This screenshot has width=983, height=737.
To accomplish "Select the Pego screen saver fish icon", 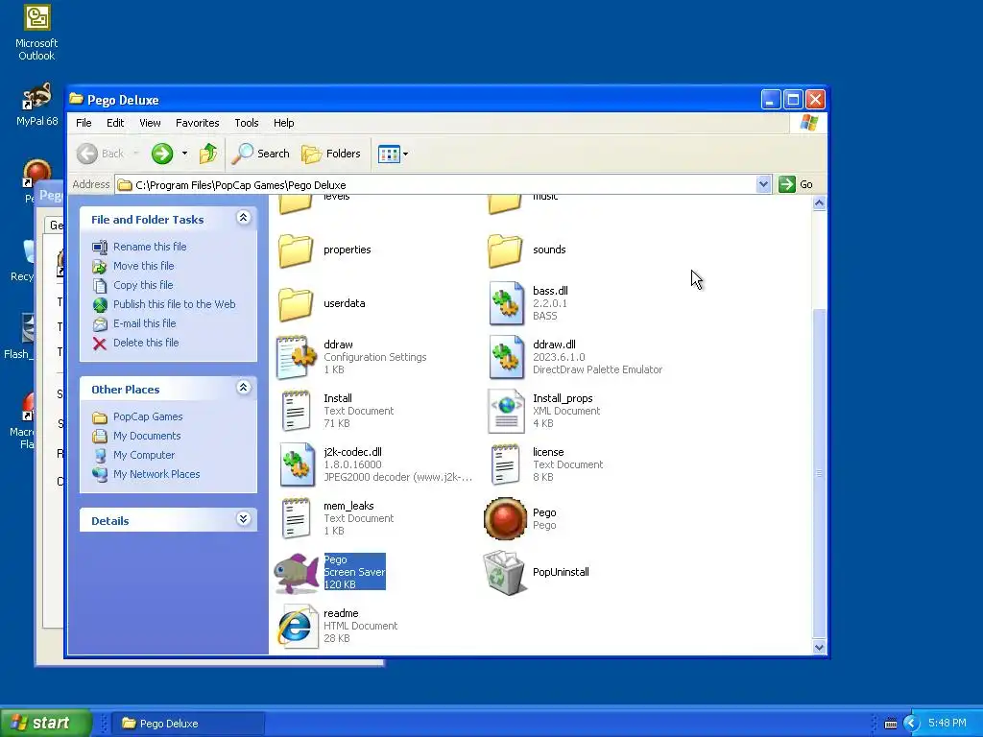I will 296,573.
